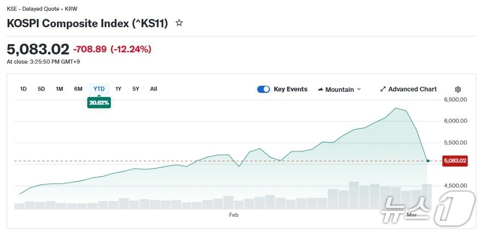
Task: Open the Advanced Chart link
Action: point(412,89)
